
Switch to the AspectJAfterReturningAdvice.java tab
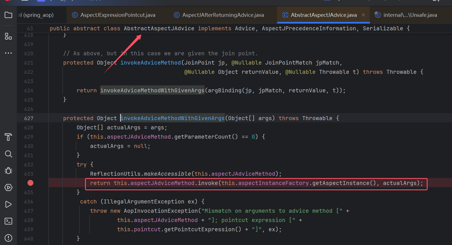(219, 15)
